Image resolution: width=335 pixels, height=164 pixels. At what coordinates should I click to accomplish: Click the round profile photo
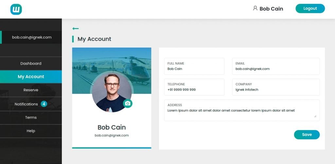[111, 92]
